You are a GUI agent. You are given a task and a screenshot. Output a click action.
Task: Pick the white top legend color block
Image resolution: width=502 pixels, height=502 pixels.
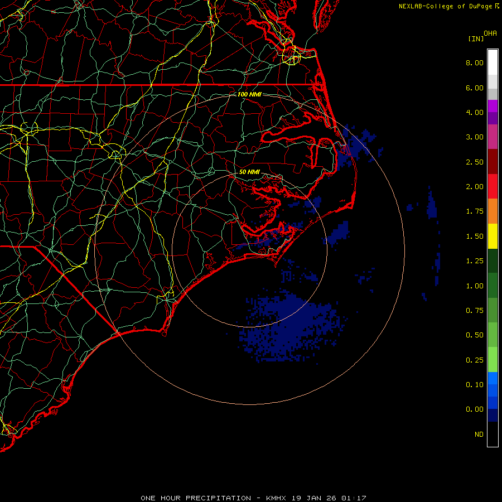click(493, 62)
